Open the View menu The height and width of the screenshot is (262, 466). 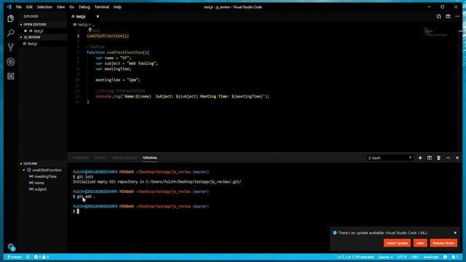pos(60,7)
